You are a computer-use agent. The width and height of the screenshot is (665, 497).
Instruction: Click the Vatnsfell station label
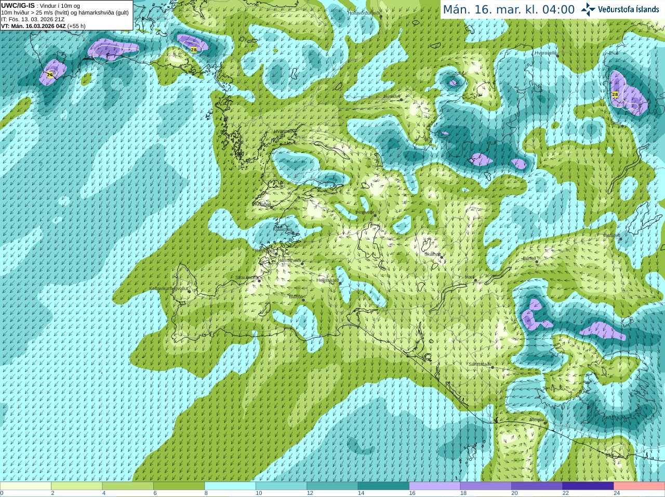click(611, 236)
